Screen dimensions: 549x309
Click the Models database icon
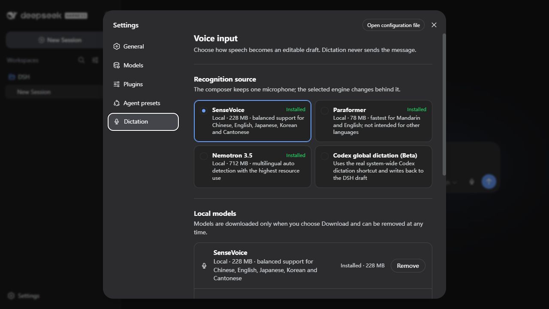pyautogui.click(x=117, y=65)
